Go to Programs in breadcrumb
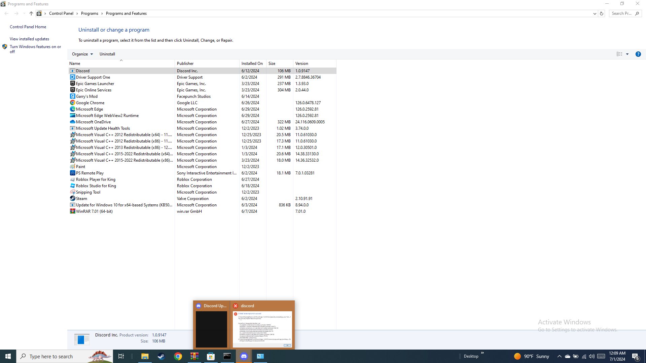The width and height of the screenshot is (646, 363). click(x=89, y=13)
